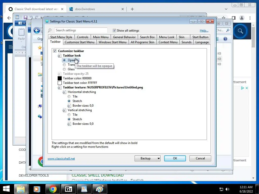The image size is (259, 194).
Task: Open the Windows Start button
Action: [x=6, y=189]
